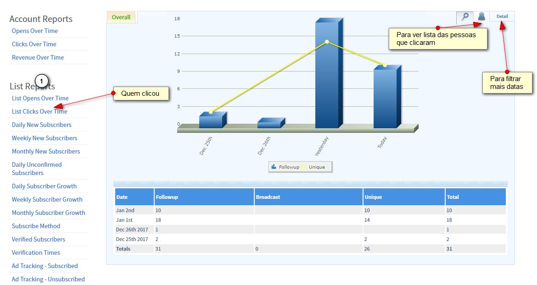The width and height of the screenshot is (537, 285).
Task: Open List Clicks Over Time report
Action: tap(39, 111)
